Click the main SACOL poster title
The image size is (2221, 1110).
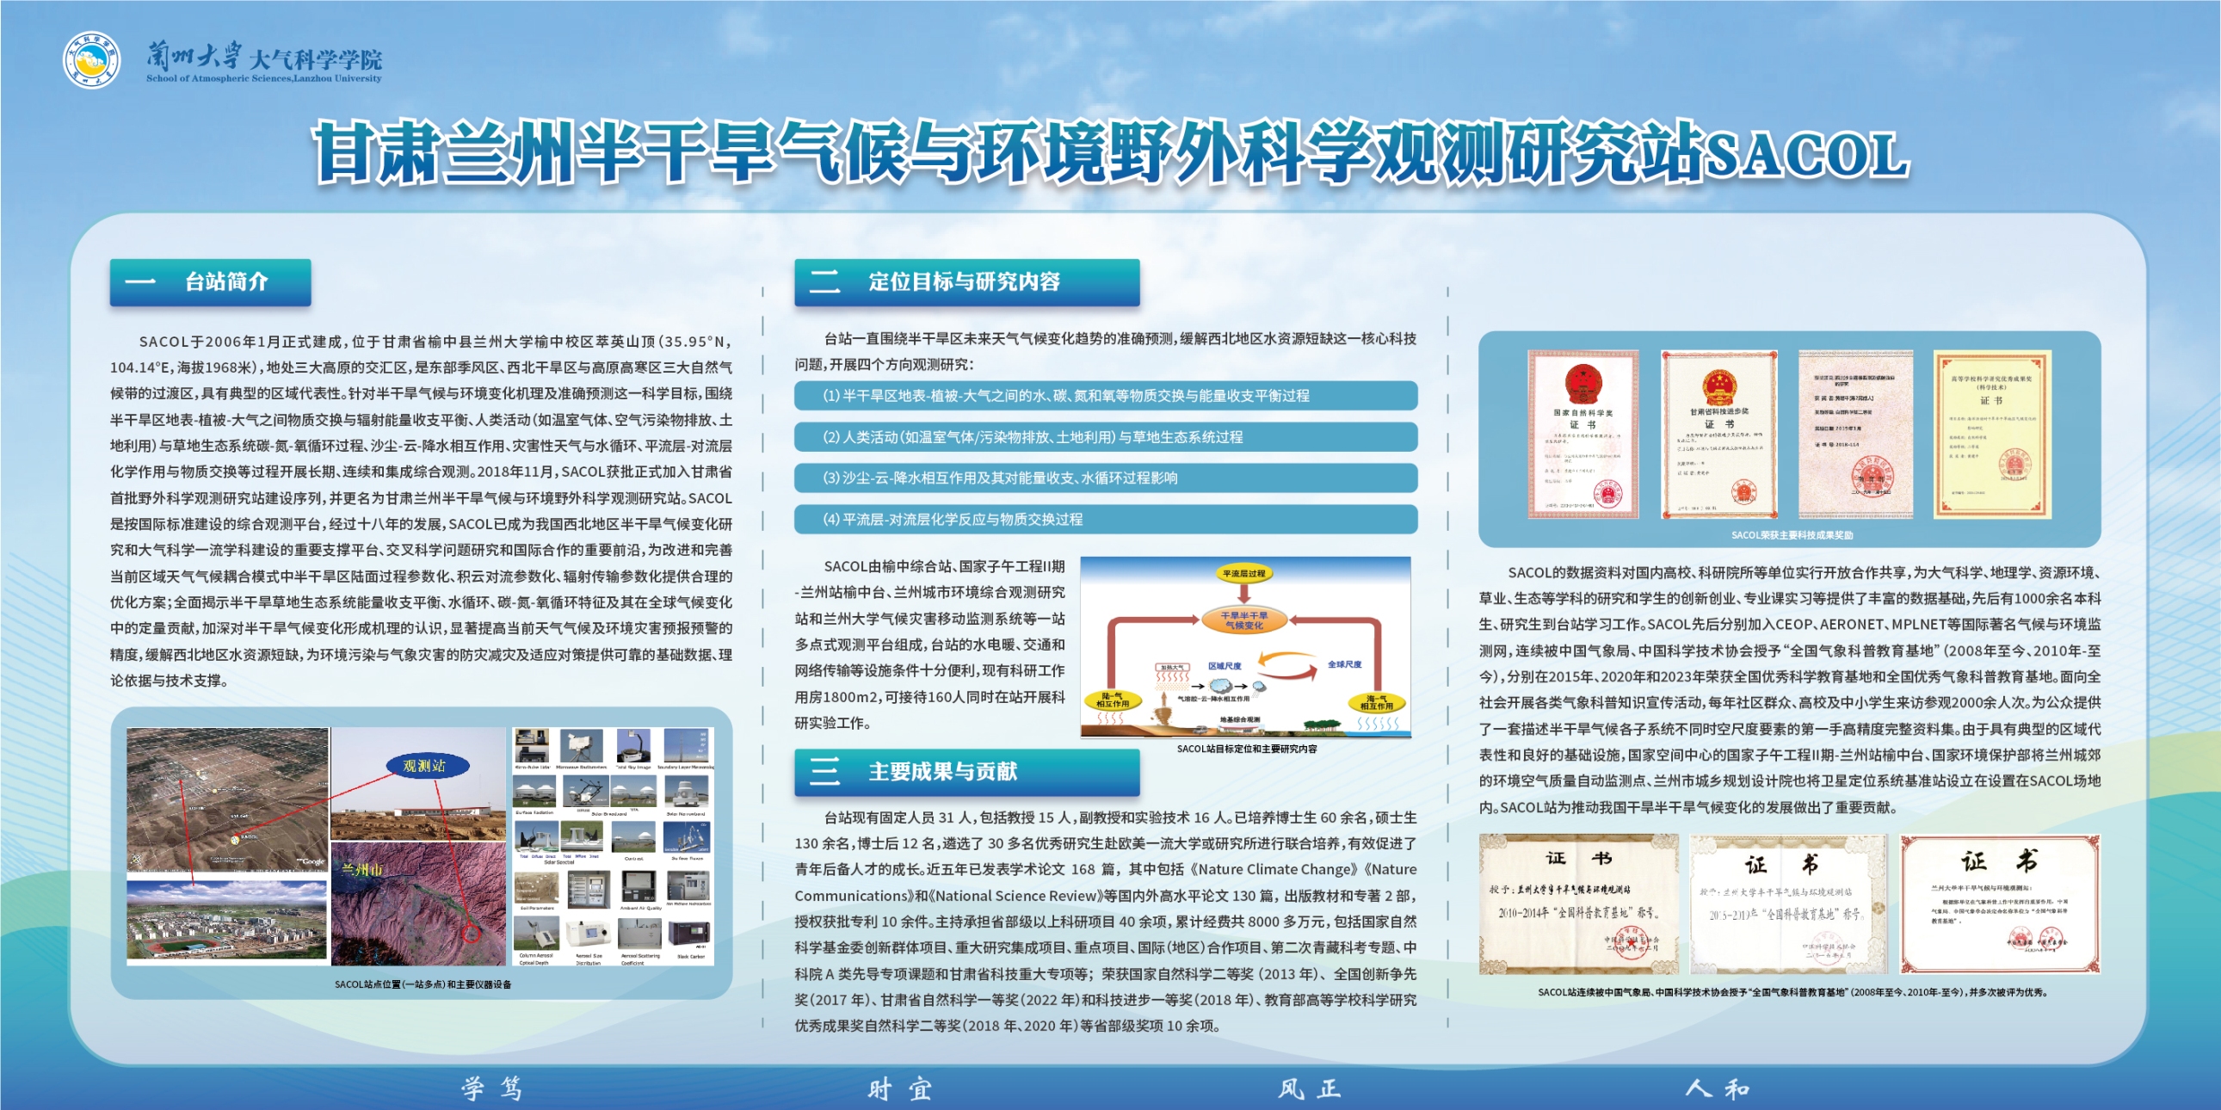click(x=1110, y=153)
